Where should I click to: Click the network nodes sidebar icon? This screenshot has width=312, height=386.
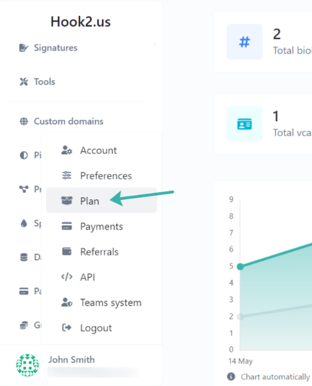(24, 189)
